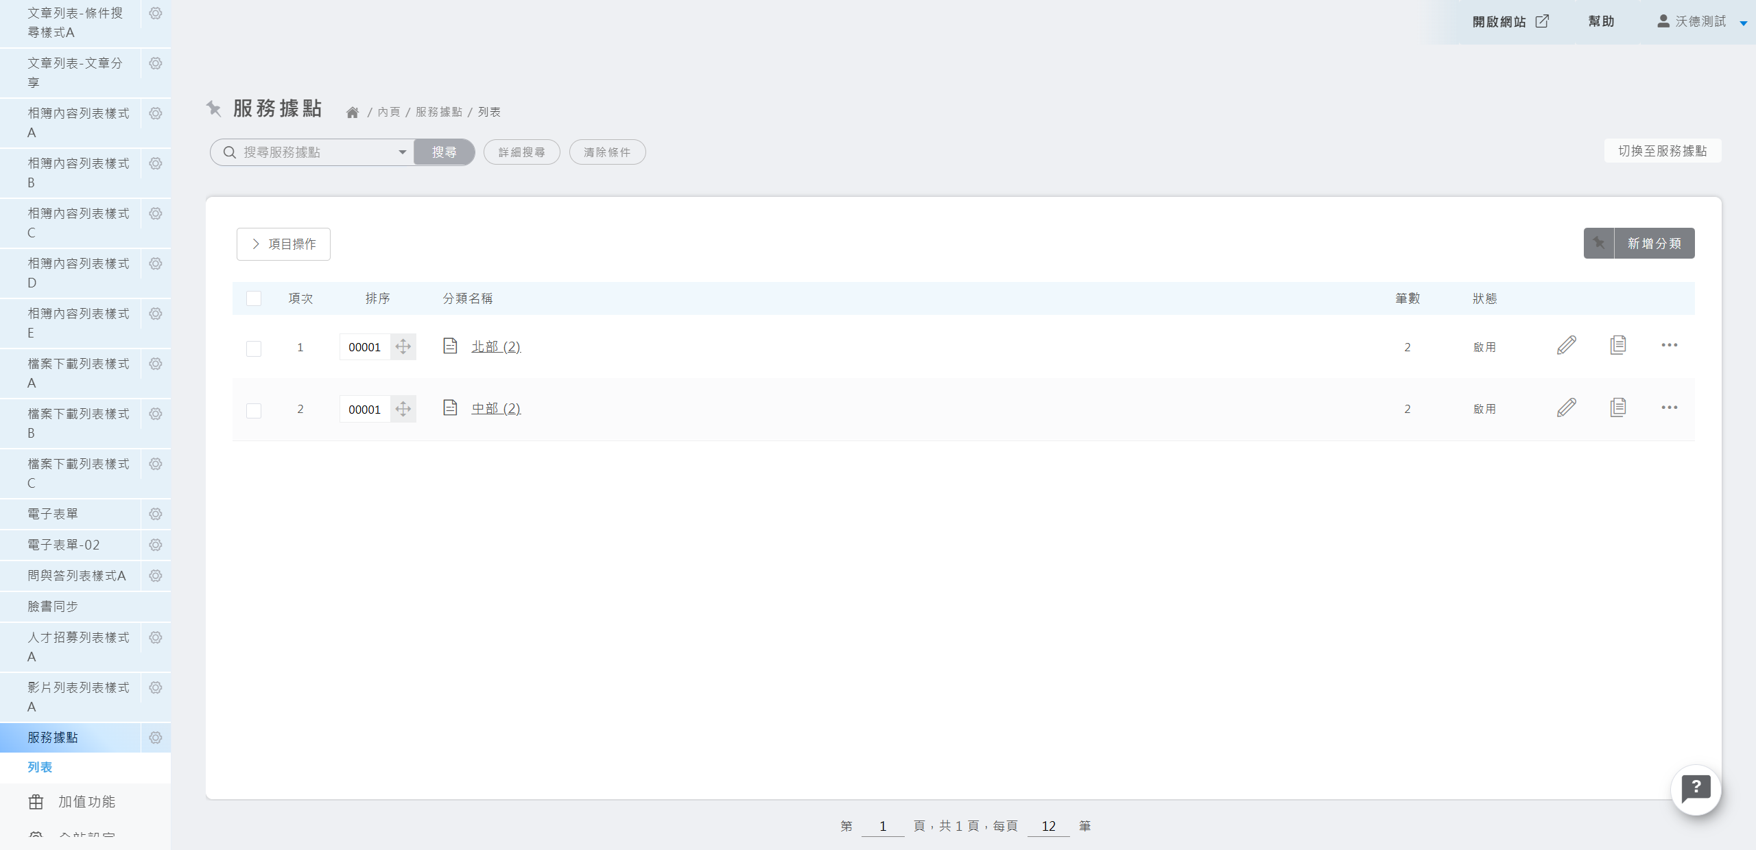
Task: Click 詳細搜尋 button
Action: [x=522, y=152]
